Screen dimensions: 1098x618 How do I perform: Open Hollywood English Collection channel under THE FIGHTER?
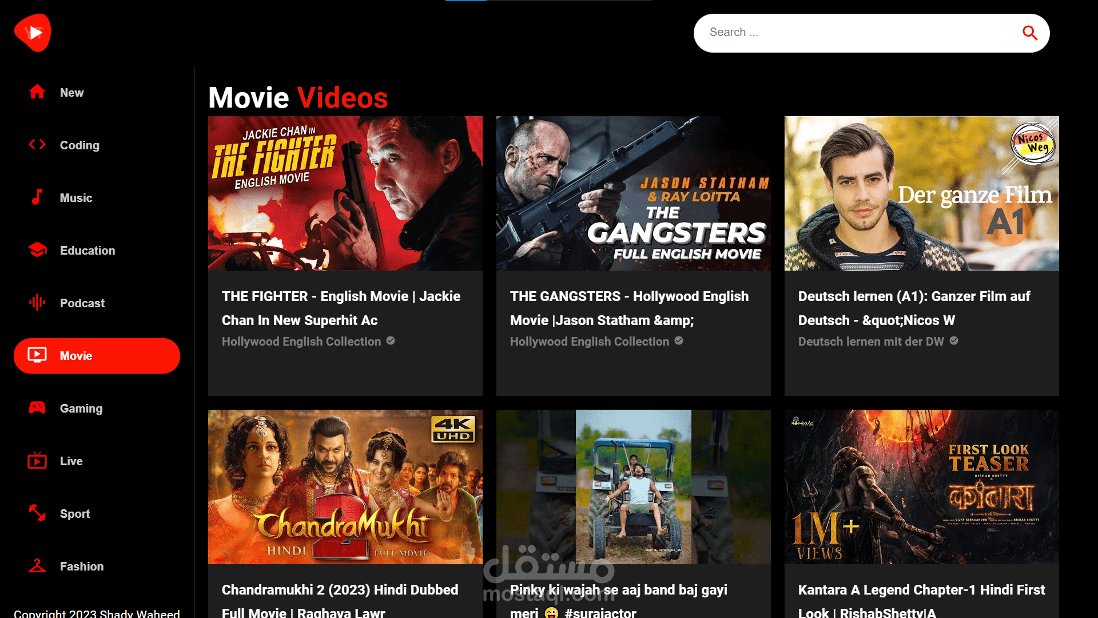[x=301, y=342]
